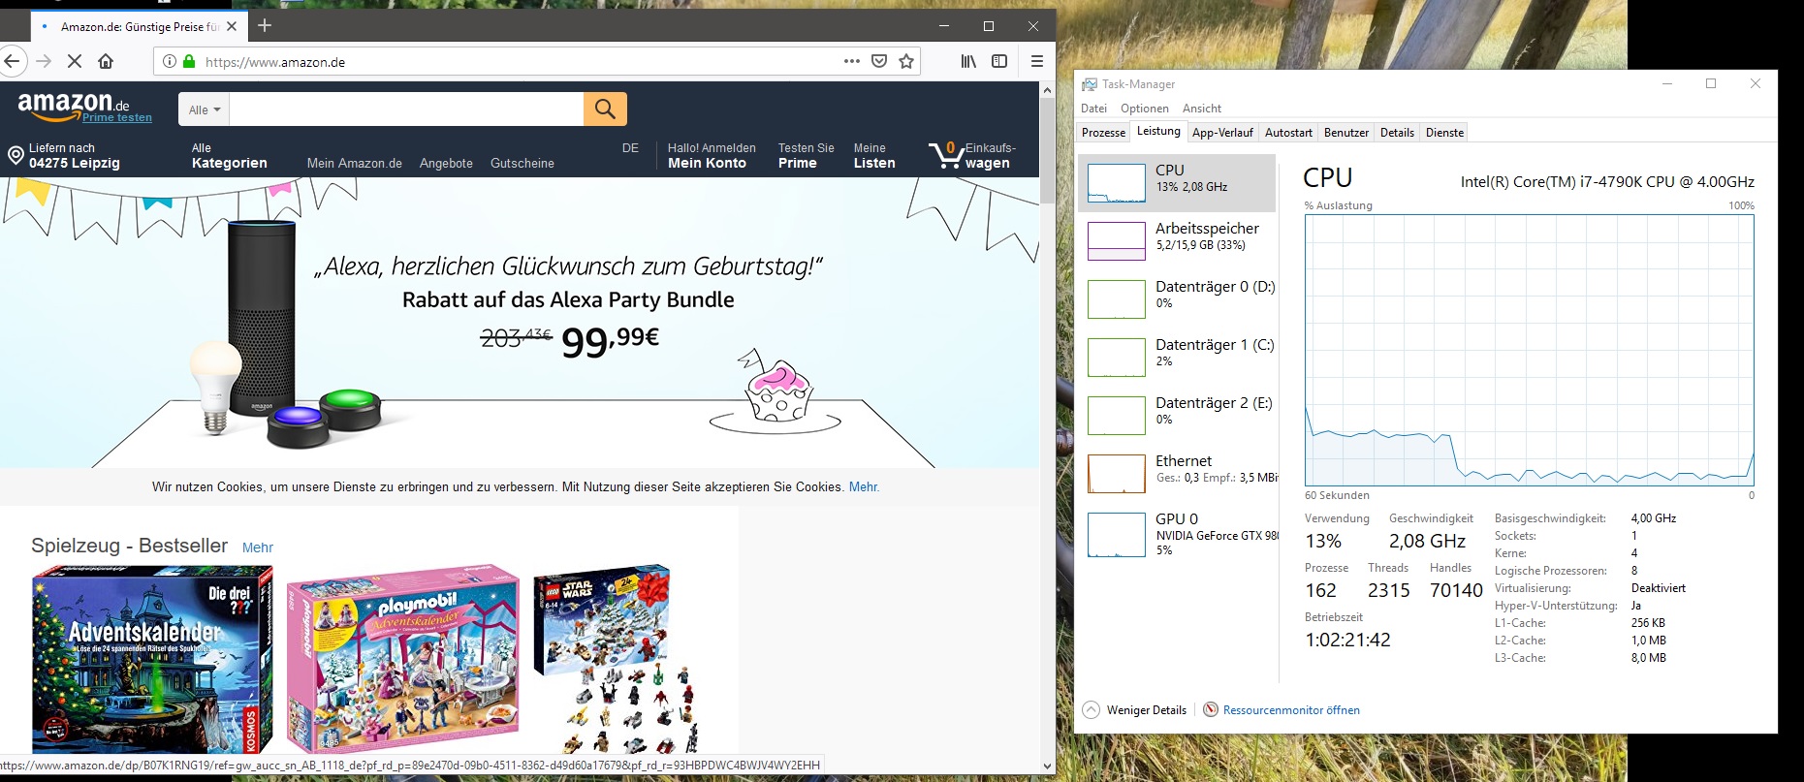The width and height of the screenshot is (1804, 782).
Task: Open Mein Amazon.de link
Action: point(354,163)
